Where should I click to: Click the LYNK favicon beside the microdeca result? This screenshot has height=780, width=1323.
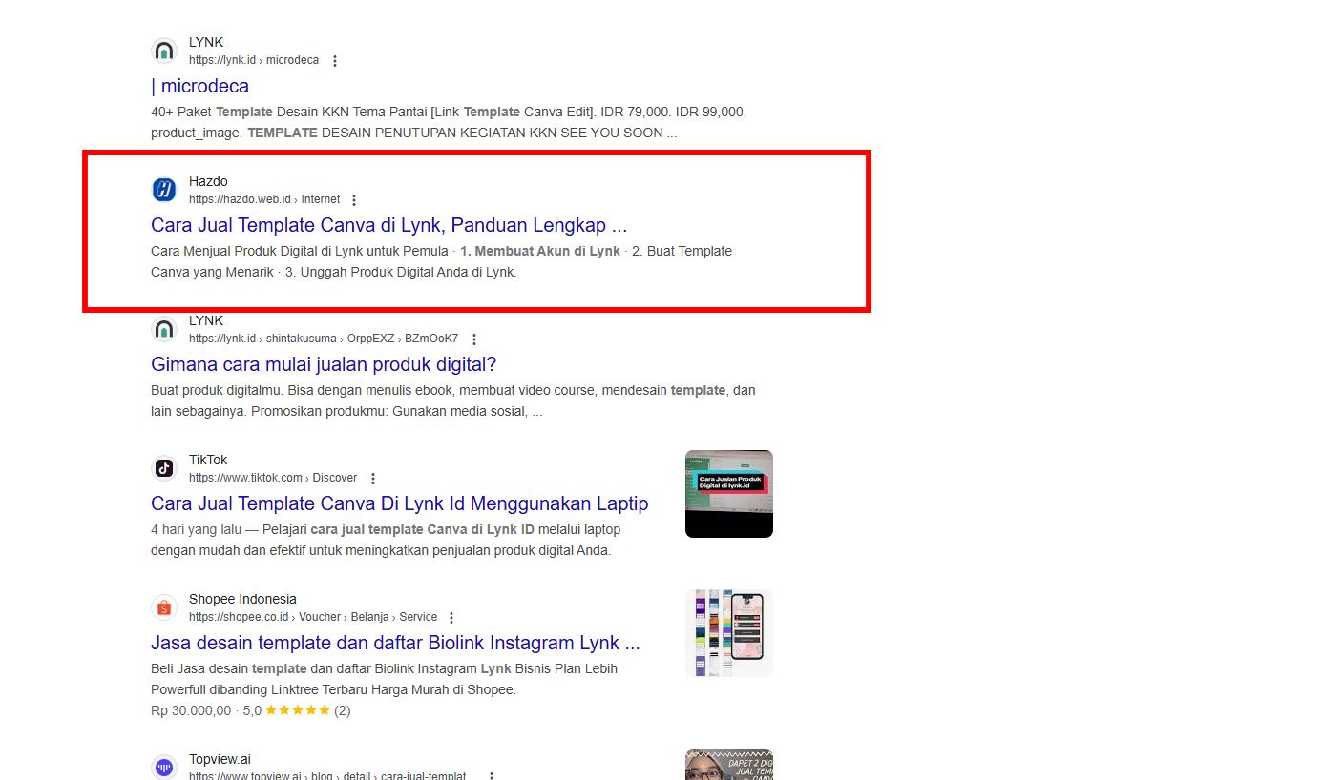(x=164, y=51)
